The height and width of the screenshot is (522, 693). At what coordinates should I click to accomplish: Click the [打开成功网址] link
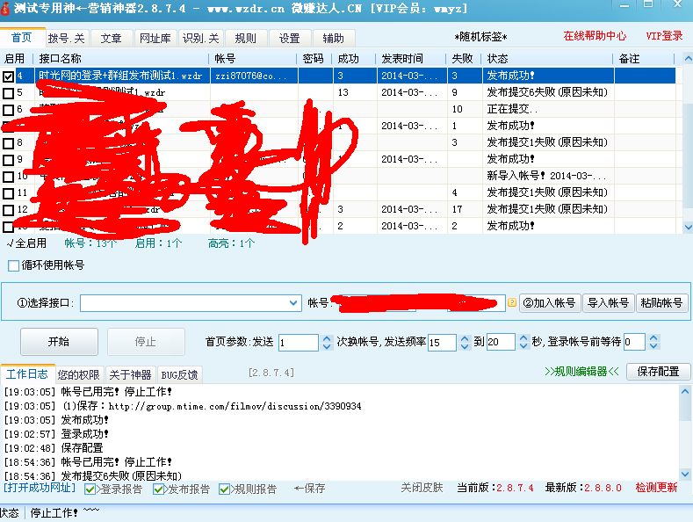pos(40,488)
